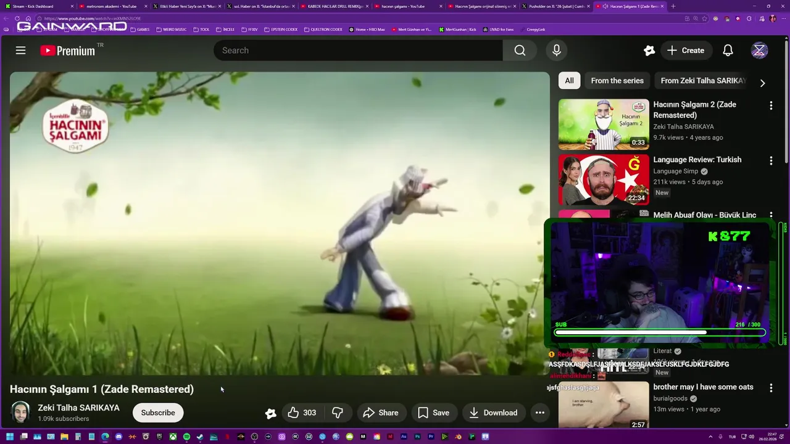The height and width of the screenshot is (444, 790).
Task: Open LIVAD for Fans bookmark
Action: pos(498,30)
